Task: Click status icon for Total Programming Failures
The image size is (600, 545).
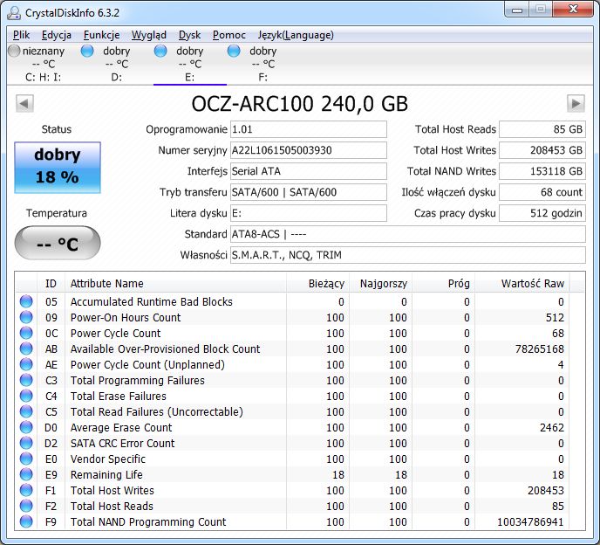Action: (x=26, y=380)
